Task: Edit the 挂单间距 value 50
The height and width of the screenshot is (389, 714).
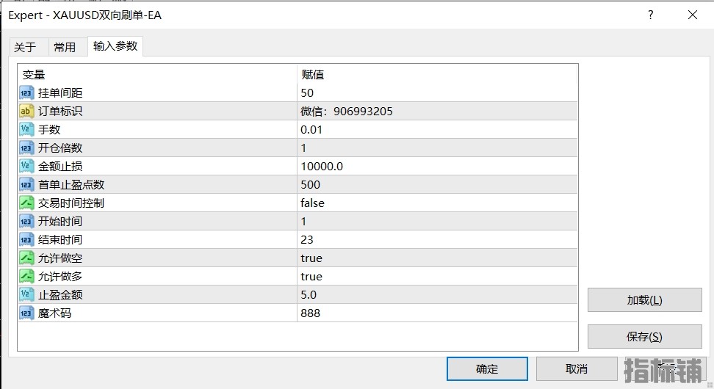Action: (x=437, y=92)
